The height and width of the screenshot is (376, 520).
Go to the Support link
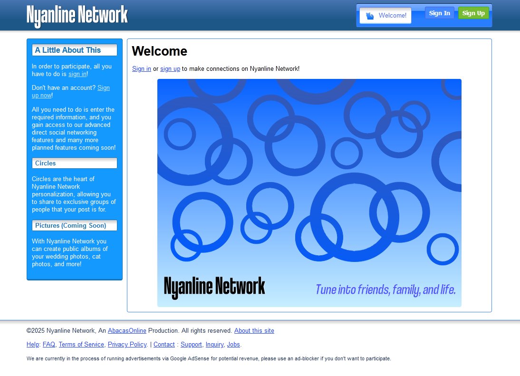pyautogui.click(x=191, y=344)
